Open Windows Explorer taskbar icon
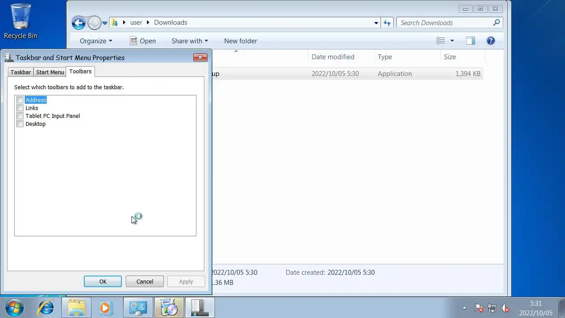Image resolution: width=565 pixels, height=318 pixels. (76, 307)
